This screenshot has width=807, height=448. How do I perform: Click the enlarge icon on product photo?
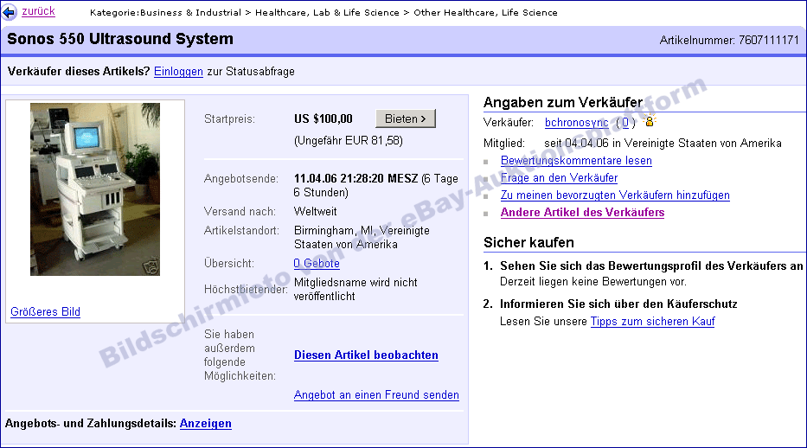[151, 267]
